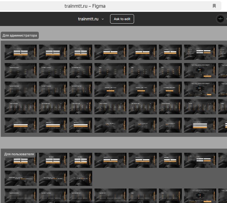Screen dimensions: 227x203
Task: Expand the chevron next to trainmtt.ru
Action: coord(103,19)
